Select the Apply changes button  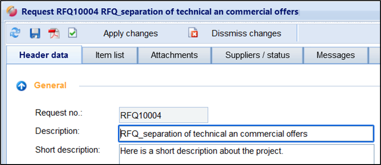[131, 33]
